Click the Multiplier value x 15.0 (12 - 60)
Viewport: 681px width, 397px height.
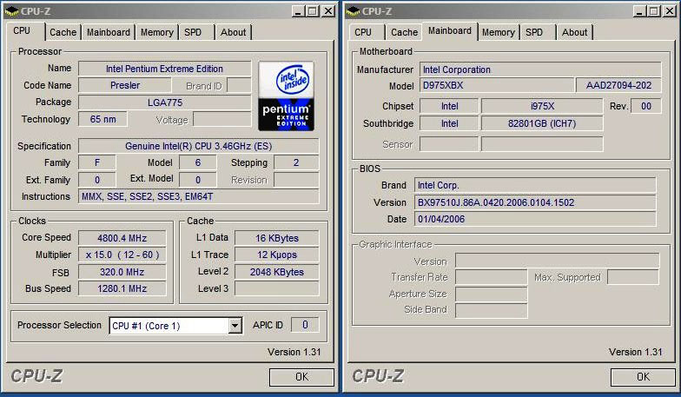[x=122, y=255]
